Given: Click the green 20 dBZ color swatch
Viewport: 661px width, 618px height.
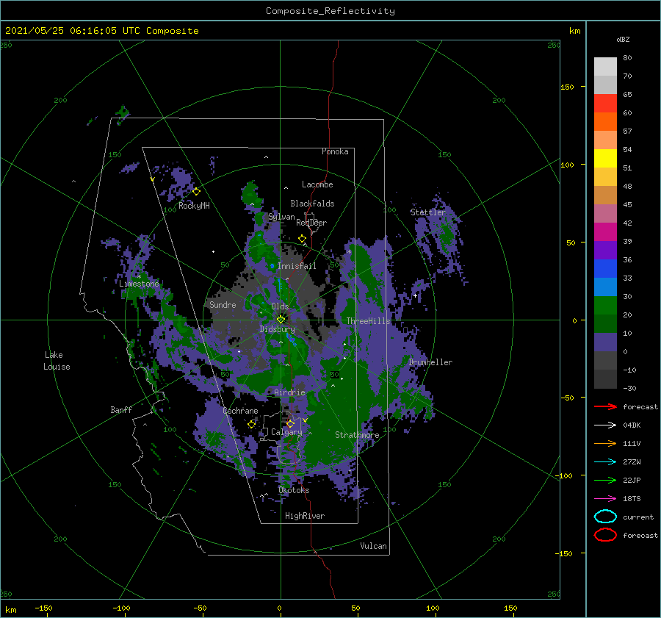Looking at the screenshot, I should click(x=605, y=306).
